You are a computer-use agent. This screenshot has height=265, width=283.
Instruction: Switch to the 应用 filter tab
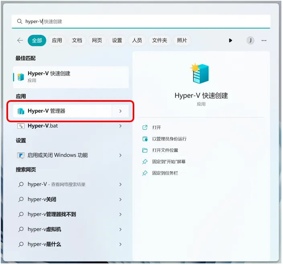click(x=57, y=41)
